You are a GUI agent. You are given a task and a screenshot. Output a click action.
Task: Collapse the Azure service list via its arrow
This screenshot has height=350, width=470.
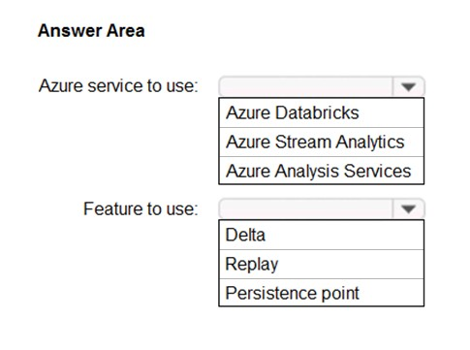coord(408,86)
